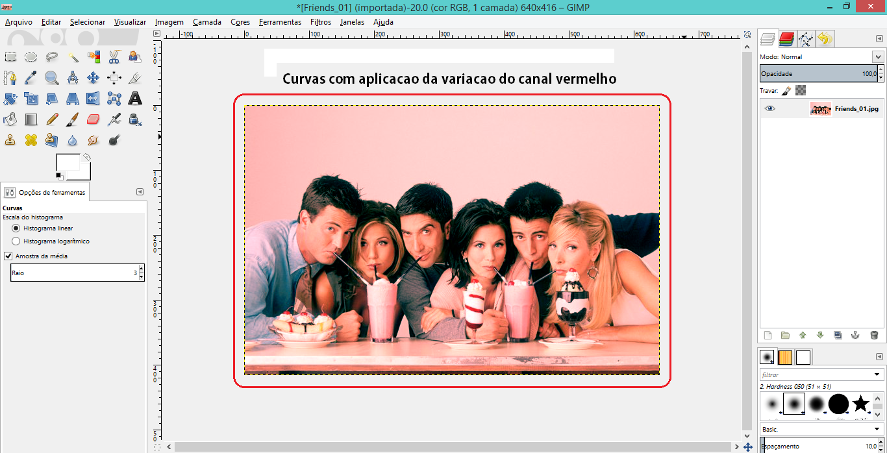Pick the Eraser tool

[x=93, y=119]
